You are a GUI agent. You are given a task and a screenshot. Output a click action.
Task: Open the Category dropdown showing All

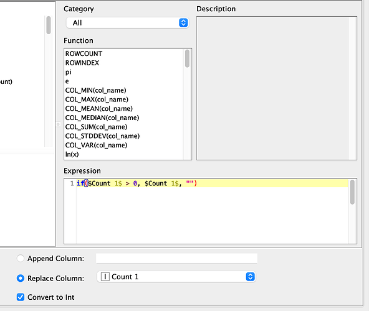pyautogui.click(x=127, y=23)
